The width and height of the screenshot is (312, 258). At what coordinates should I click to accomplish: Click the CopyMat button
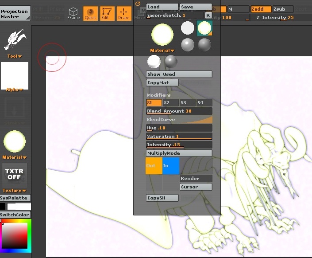pyautogui.click(x=162, y=83)
